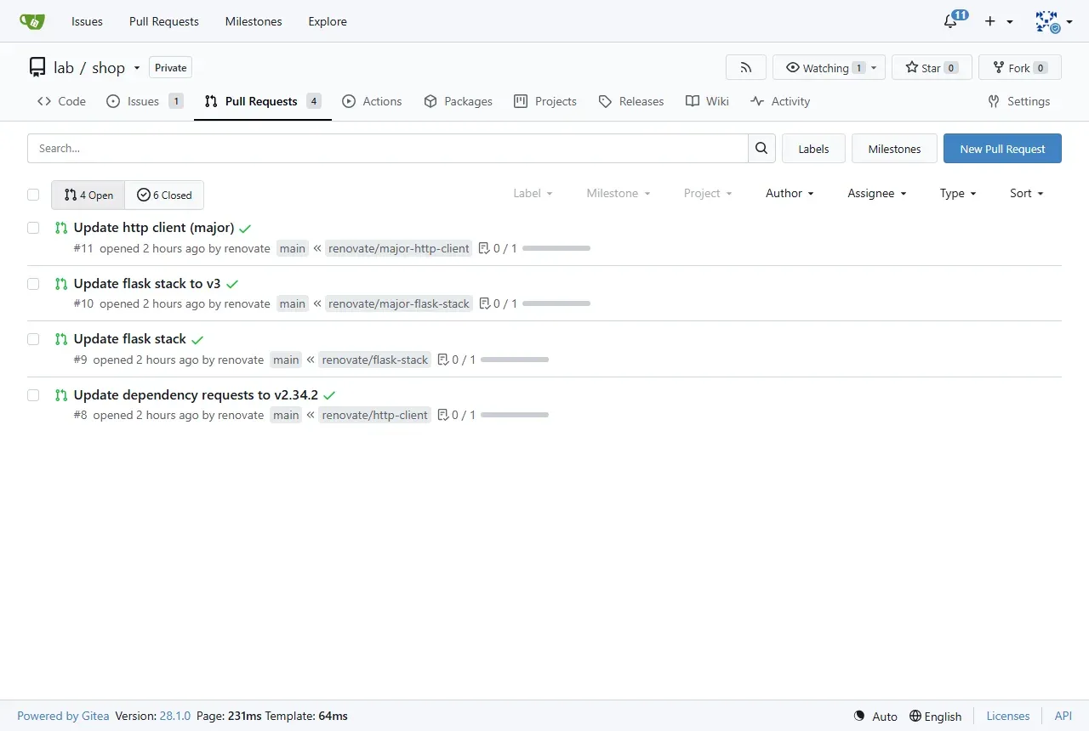Open the Author filter dropdown
Image resolution: width=1089 pixels, height=731 pixels.
tap(790, 194)
